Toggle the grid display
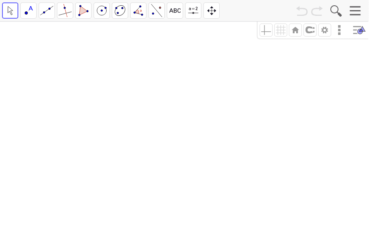The image size is (369, 235). pos(281,30)
